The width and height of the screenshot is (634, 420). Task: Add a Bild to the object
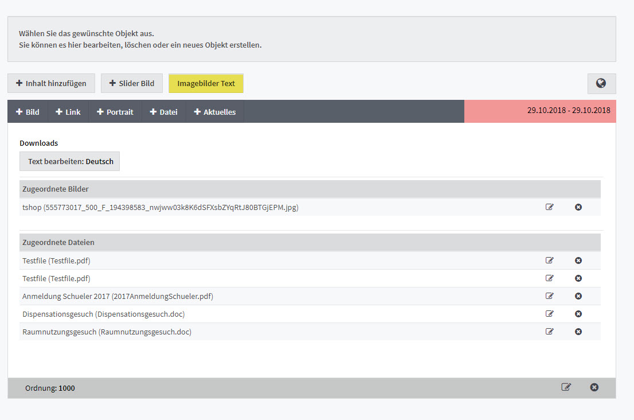(28, 112)
